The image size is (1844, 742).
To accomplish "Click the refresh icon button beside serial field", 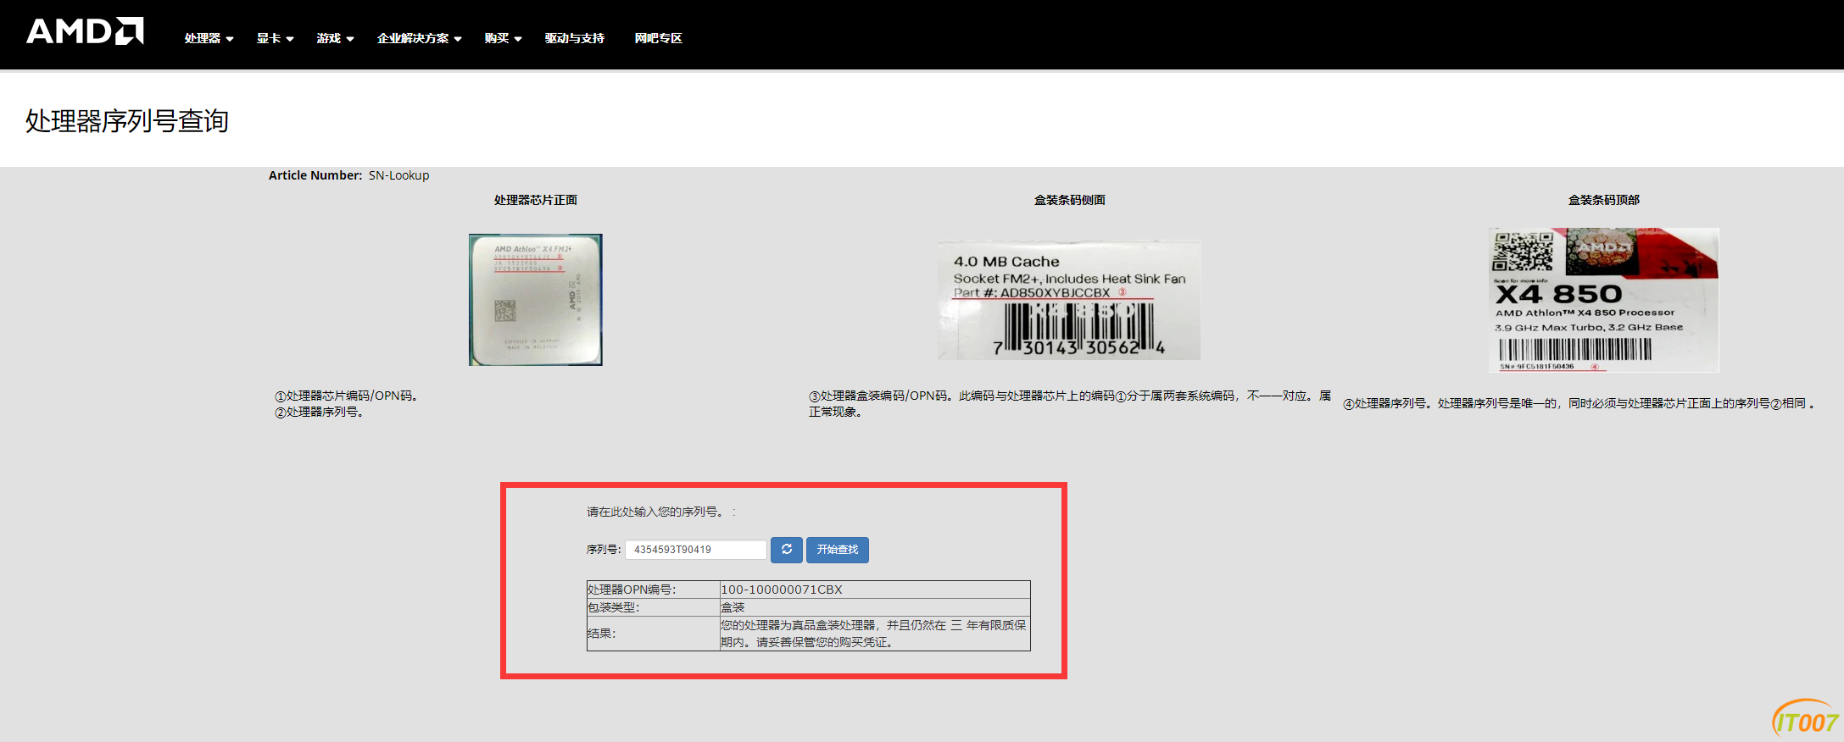I will click(786, 550).
